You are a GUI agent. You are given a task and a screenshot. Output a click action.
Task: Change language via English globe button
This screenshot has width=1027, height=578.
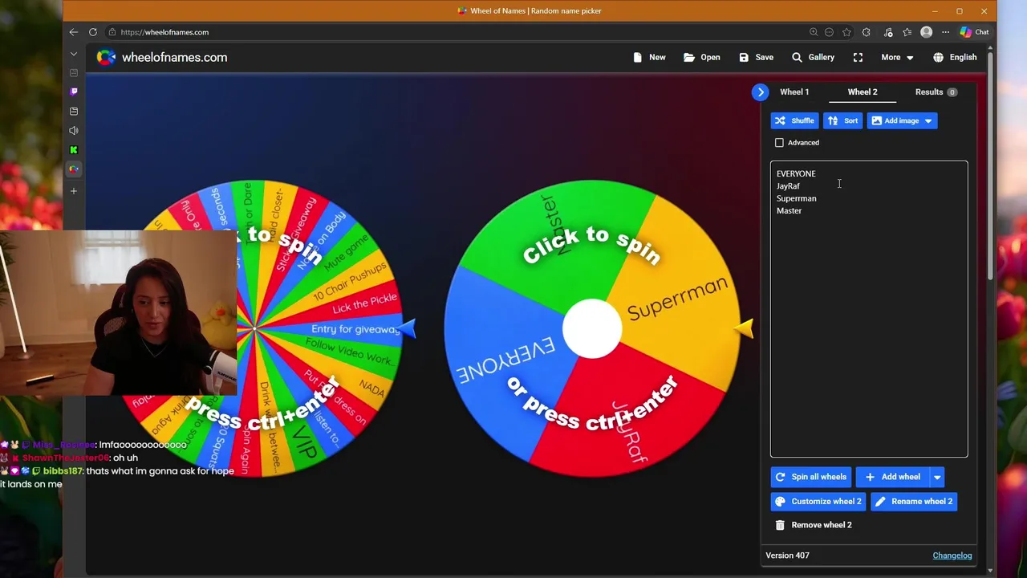(x=955, y=58)
